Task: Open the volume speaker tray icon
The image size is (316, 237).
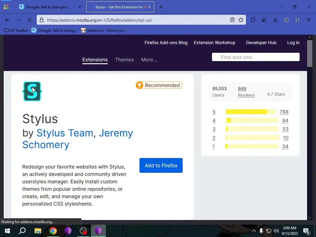Action: [x=276, y=231]
